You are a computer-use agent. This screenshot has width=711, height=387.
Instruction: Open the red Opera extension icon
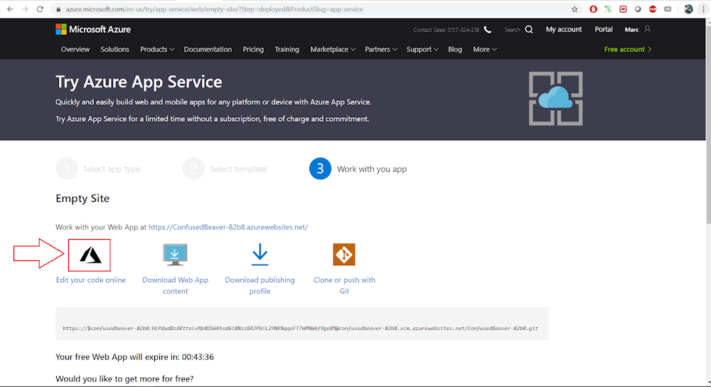click(593, 9)
